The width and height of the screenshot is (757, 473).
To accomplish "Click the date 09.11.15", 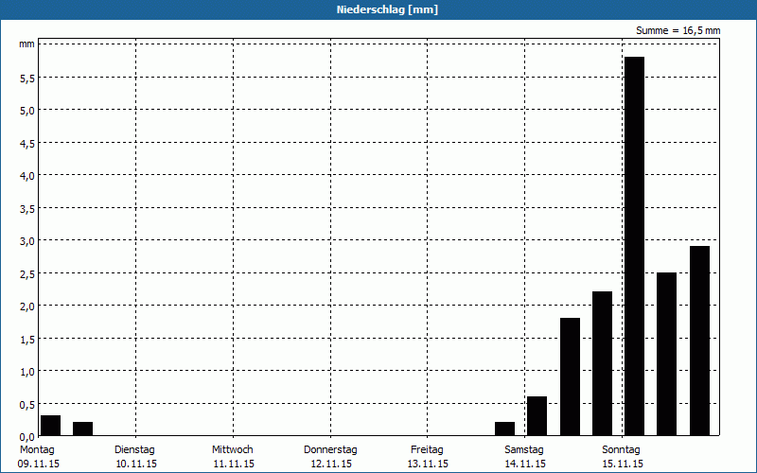I will (x=39, y=464).
